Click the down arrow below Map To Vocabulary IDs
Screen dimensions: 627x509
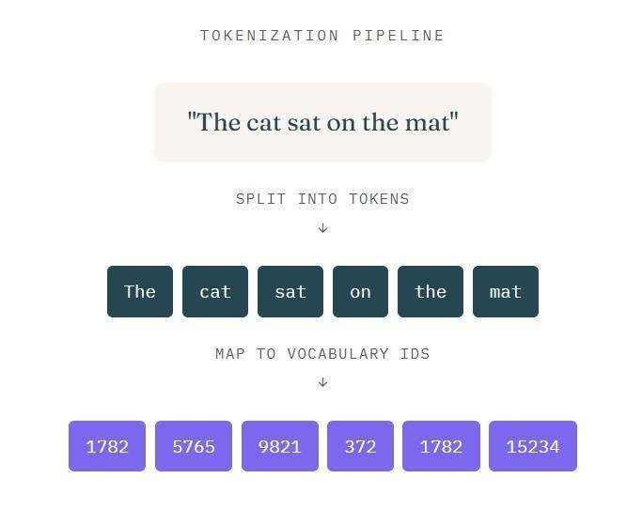322,382
